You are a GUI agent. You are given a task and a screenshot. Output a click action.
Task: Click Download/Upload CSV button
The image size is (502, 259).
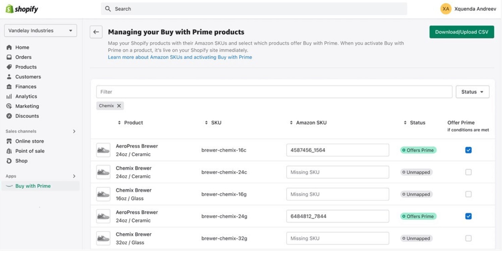pyautogui.click(x=461, y=32)
